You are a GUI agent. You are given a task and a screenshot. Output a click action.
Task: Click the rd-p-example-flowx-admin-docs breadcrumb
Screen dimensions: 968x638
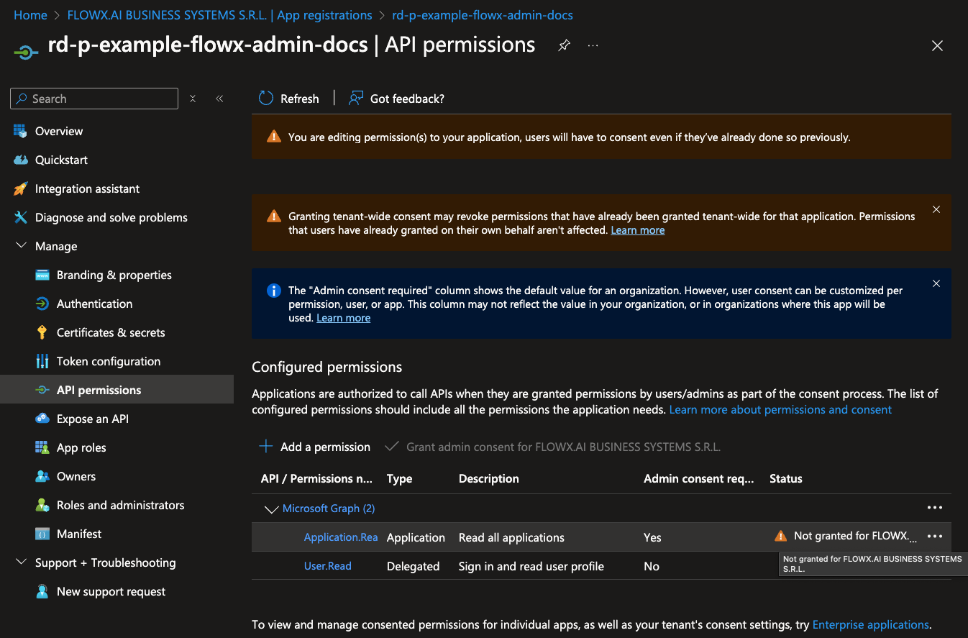(483, 15)
